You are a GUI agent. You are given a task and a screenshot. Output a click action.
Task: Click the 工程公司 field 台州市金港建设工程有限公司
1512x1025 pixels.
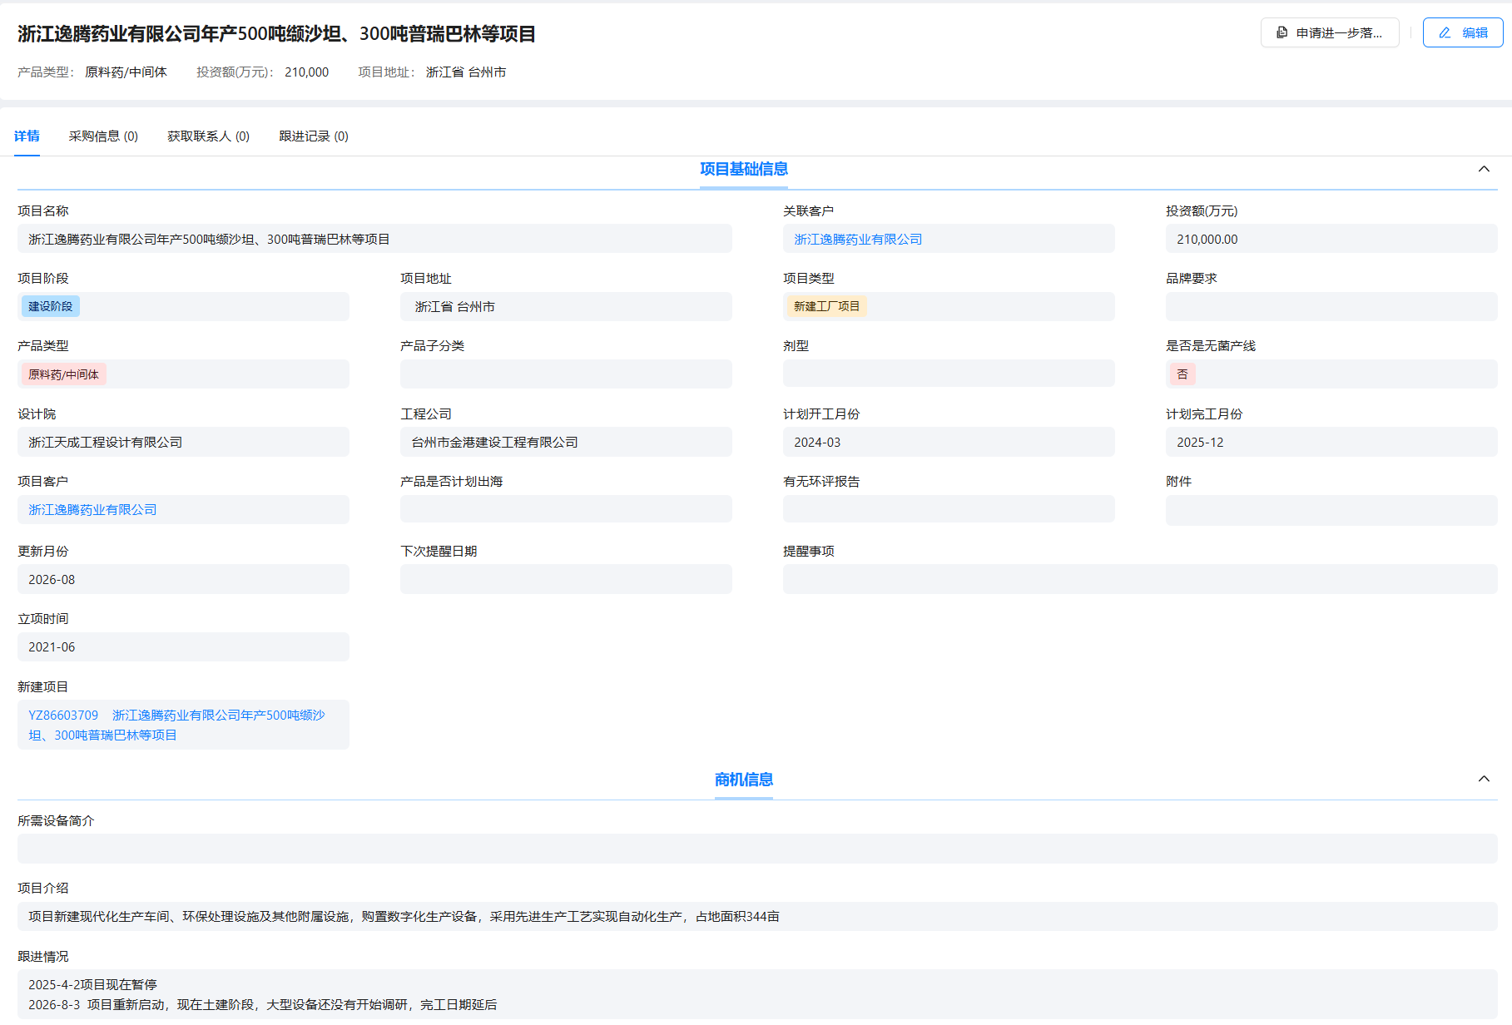[566, 442]
